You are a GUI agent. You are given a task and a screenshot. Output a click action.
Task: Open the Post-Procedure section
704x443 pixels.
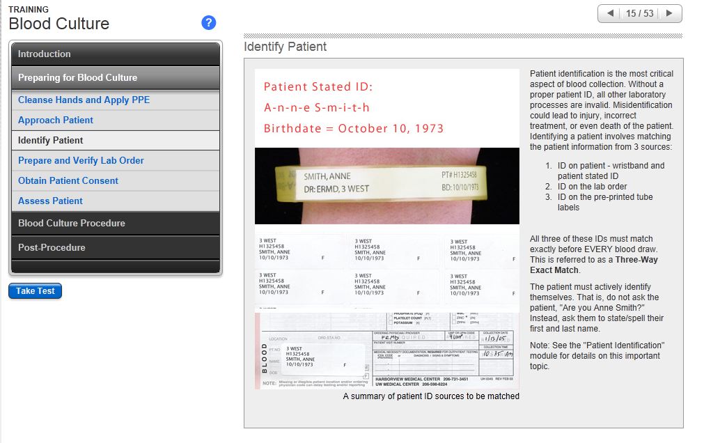(115, 247)
